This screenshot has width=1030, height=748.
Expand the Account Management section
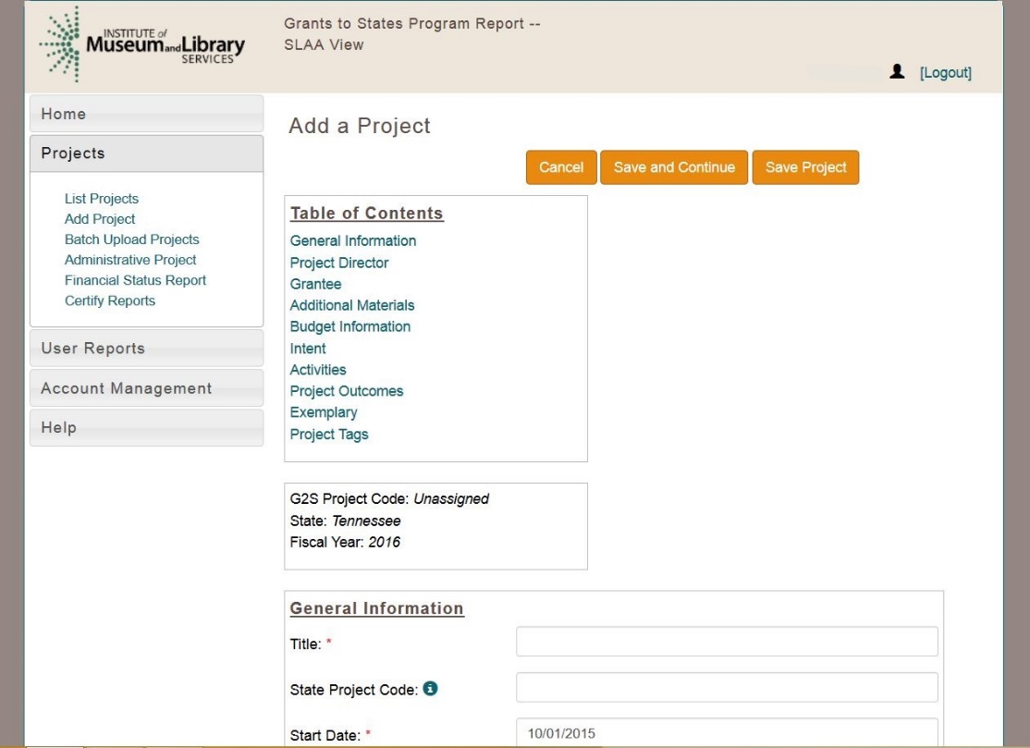(146, 388)
